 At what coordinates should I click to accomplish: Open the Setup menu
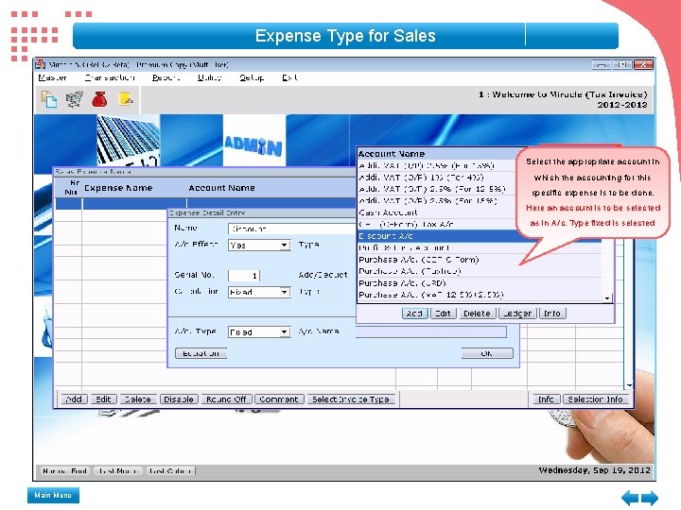[252, 77]
